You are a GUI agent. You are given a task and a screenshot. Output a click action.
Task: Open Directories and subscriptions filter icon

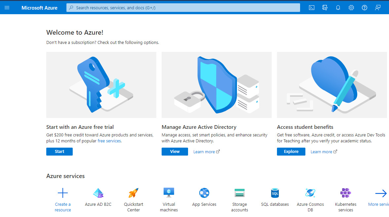click(x=325, y=8)
